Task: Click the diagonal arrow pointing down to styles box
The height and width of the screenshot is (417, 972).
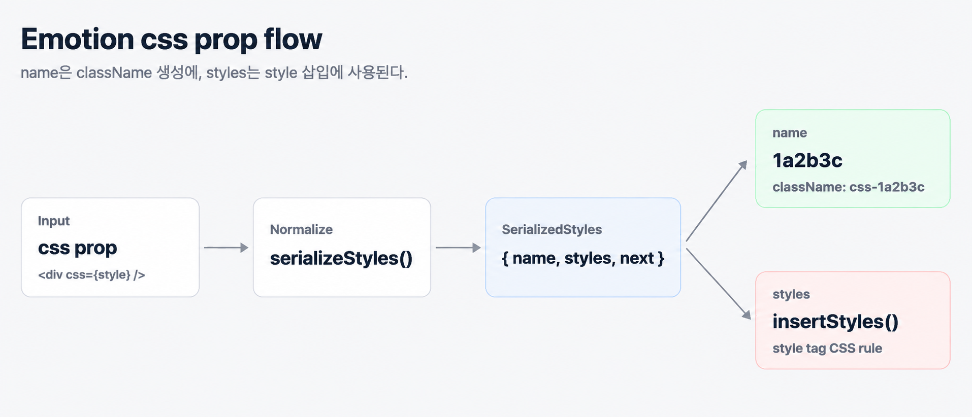Action: (x=718, y=284)
